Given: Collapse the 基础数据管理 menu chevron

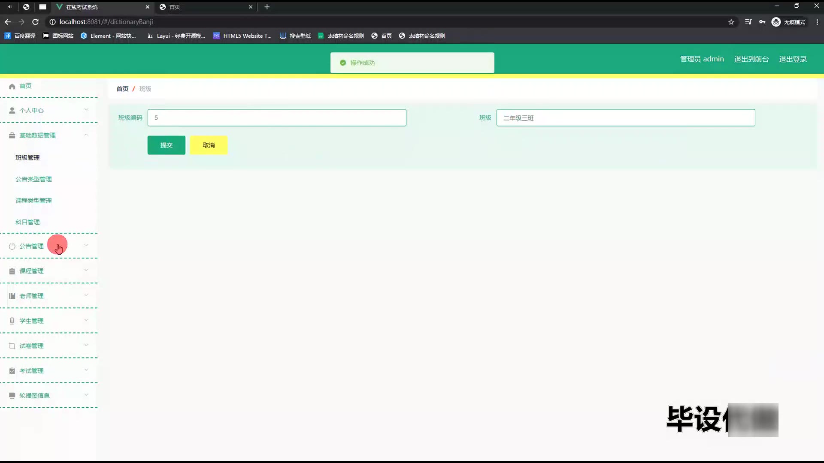Looking at the screenshot, I should pos(86,135).
